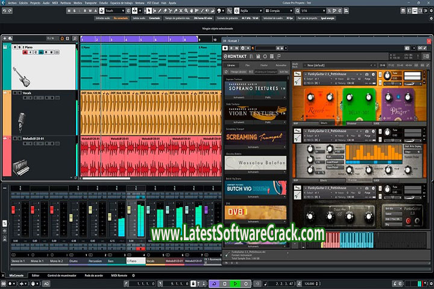
Task: Click the tempo value 126.000 field
Action: pos(309,284)
